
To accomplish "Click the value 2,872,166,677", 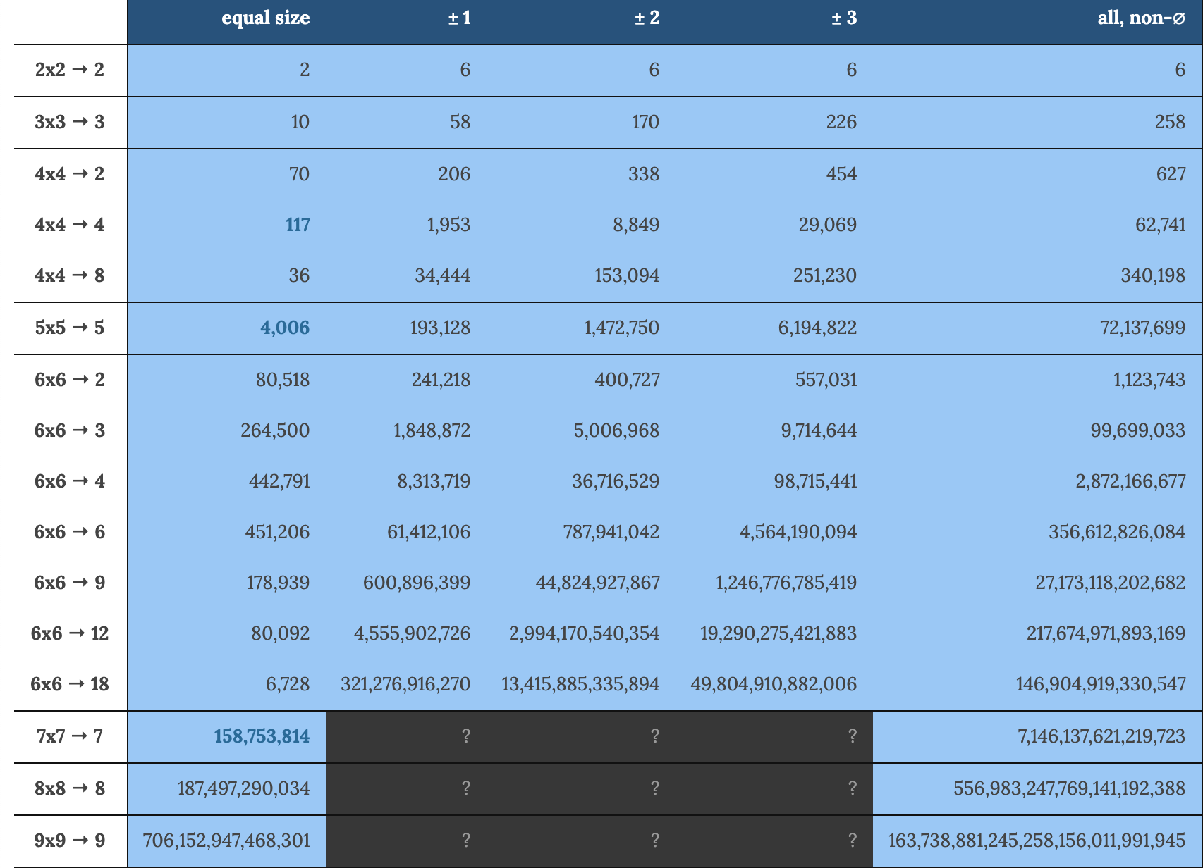I will click(1131, 481).
